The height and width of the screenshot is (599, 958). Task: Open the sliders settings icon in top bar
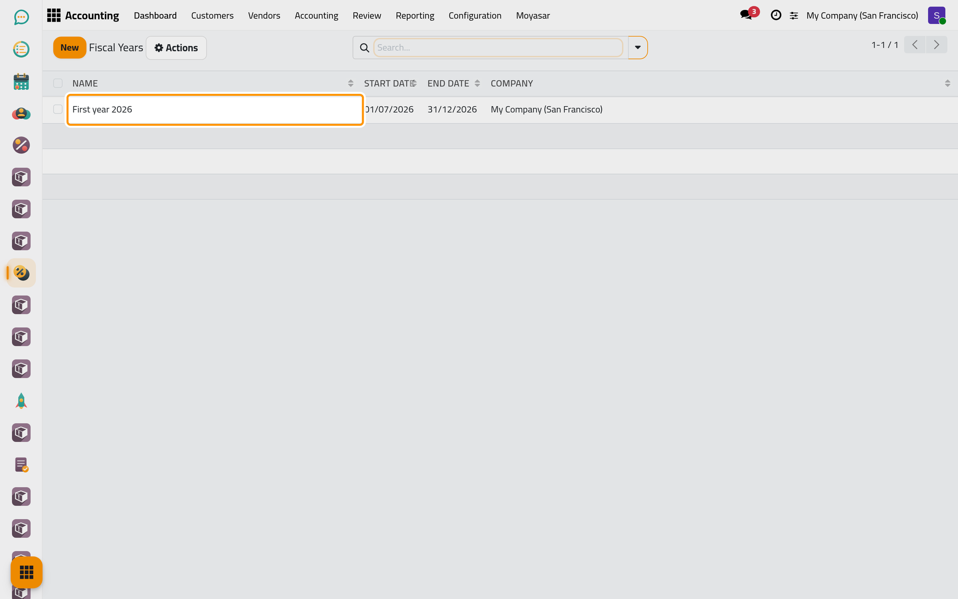tap(794, 16)
